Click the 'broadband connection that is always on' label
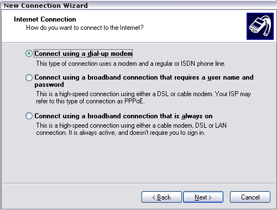This screenshot has width=277, height=210. point(150,116)
